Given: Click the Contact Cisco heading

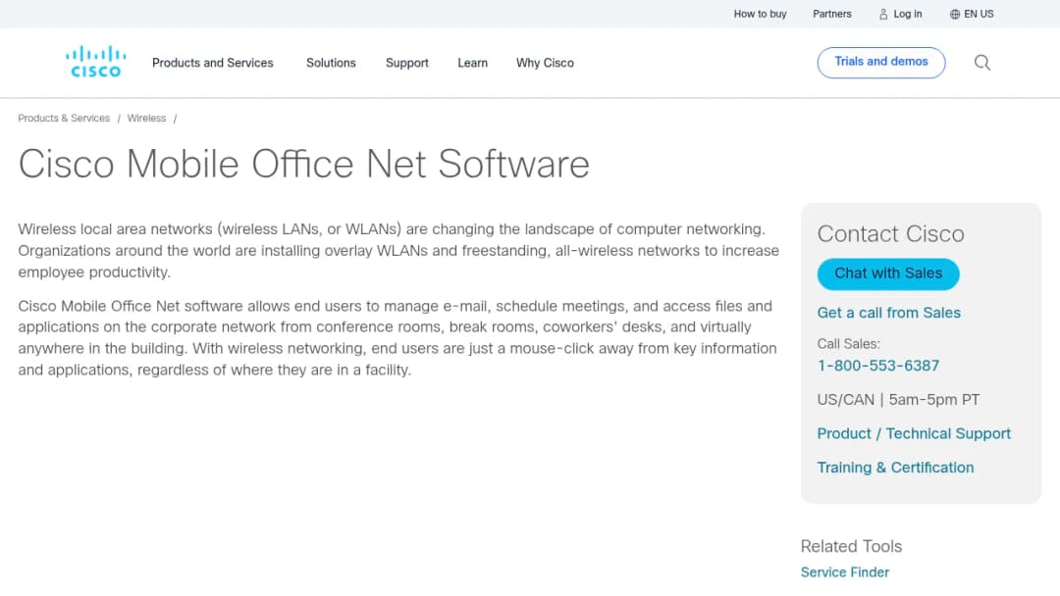Looking at the screenshot, I should tap(890, 233).
